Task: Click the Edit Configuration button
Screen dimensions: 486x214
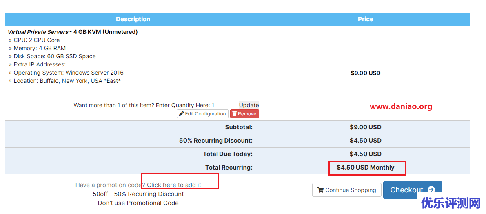Action: tap(202, 114)
